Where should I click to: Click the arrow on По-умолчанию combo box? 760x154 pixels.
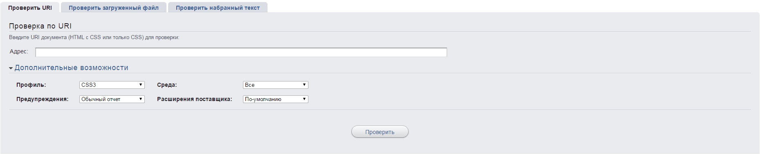pyautogui.click(x=304, y=99)
